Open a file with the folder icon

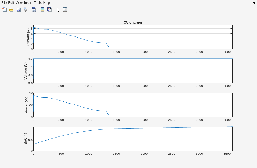point(11,10)
